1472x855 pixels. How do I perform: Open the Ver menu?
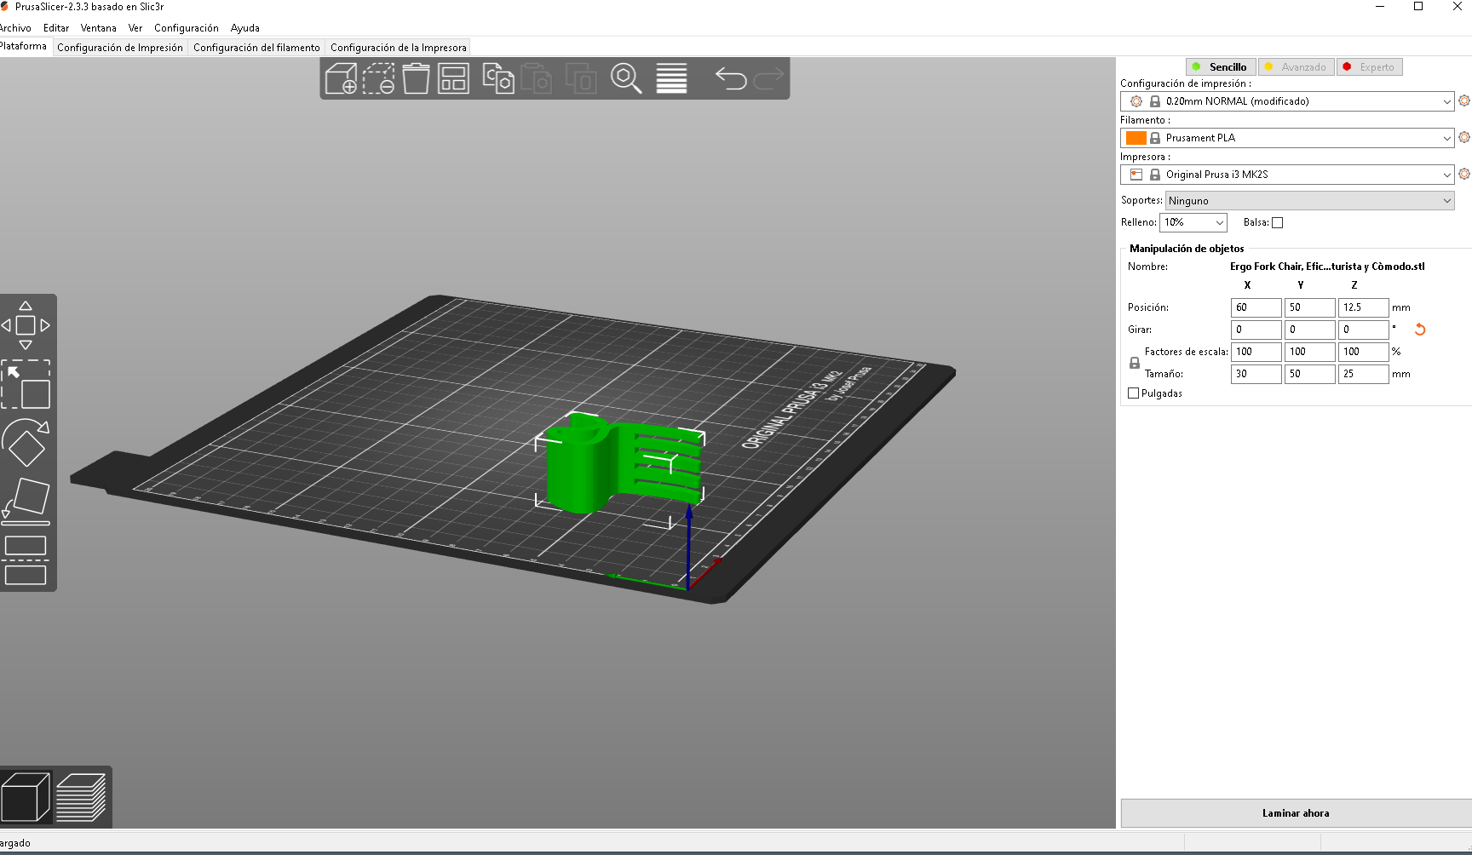pyautogui.click(x=135, y=28)
